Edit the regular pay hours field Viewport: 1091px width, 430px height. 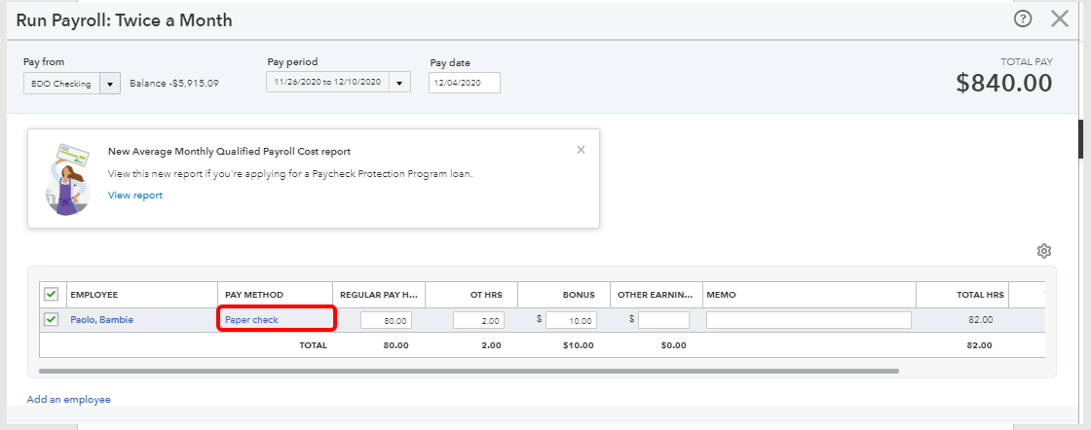tap(387, 320)
